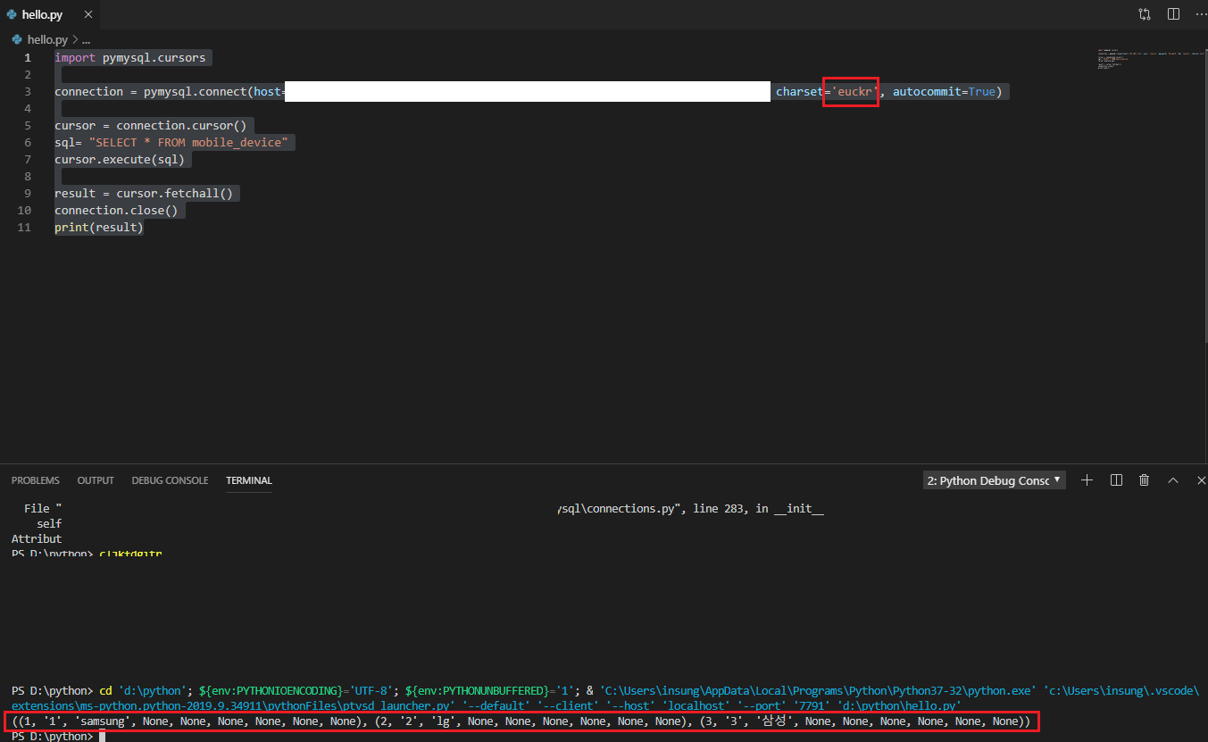The height and width of the screenshot is (742, 1208).
Task: Click 'samsung' in terminal query output
Action: (x=103, y=721)
